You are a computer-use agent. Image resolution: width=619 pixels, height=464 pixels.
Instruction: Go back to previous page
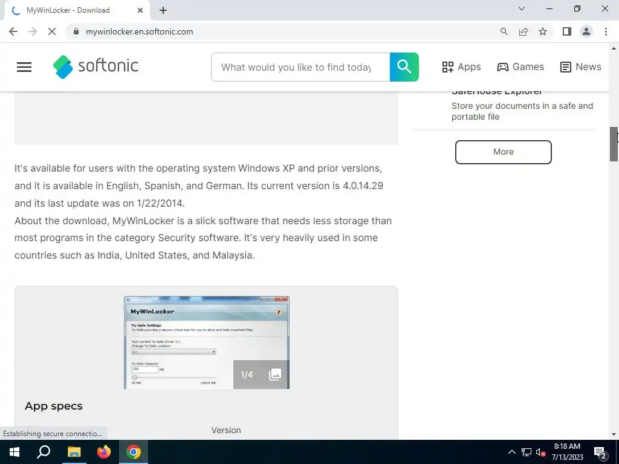(x=13, y=31)
